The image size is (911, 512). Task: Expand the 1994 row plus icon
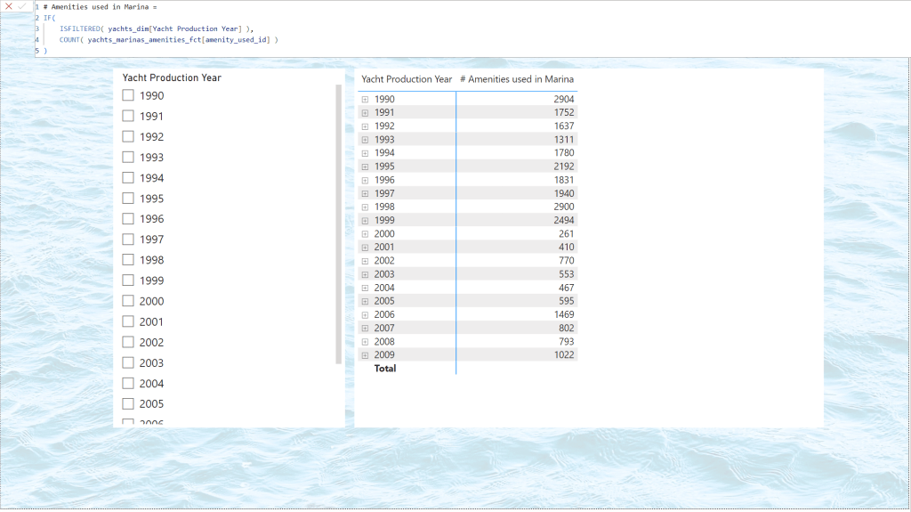pos(365,153)
